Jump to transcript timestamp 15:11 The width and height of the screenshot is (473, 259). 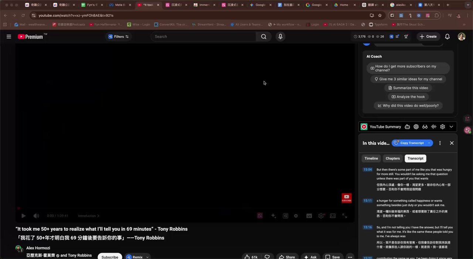tap(368, 201)
